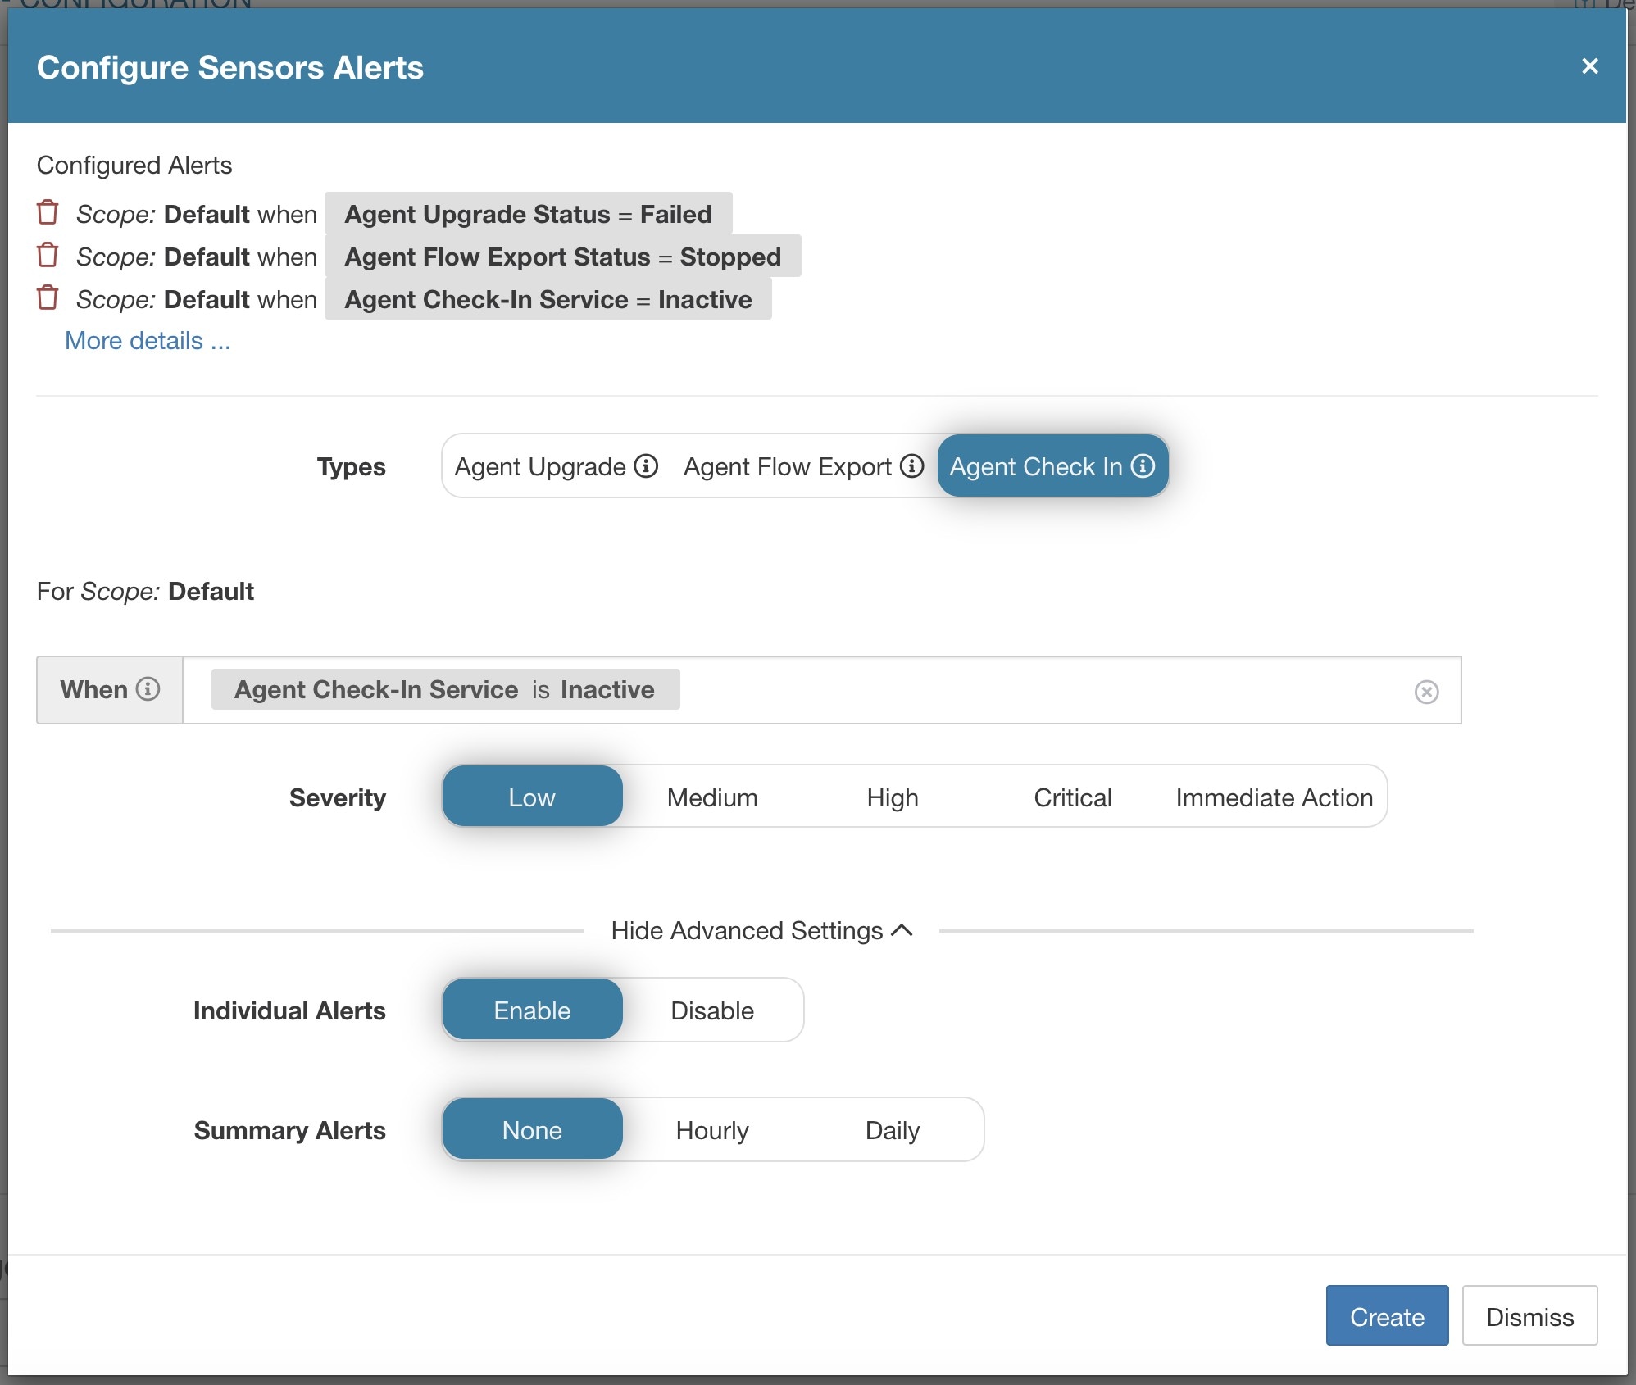Set severity to High

point(893,797)
